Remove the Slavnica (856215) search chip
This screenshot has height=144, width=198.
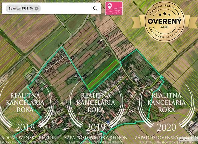coord(37,9)
